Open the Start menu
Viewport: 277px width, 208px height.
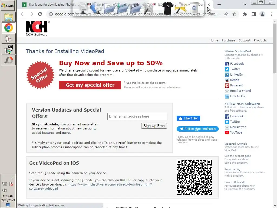pos(8,5)
